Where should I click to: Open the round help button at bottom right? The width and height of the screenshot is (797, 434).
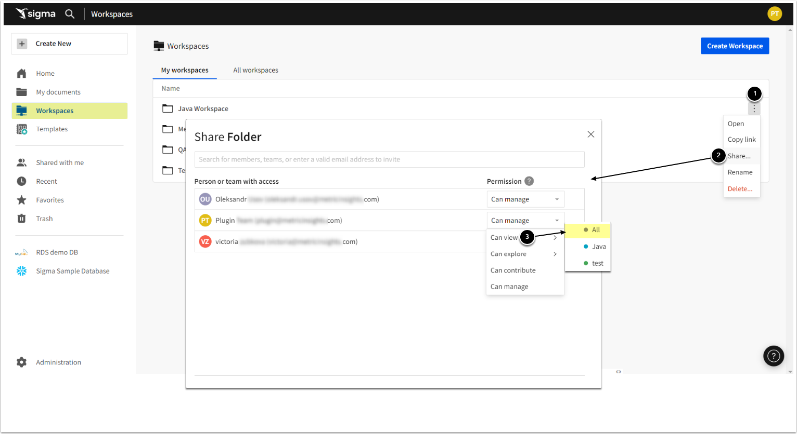[774, 356]
